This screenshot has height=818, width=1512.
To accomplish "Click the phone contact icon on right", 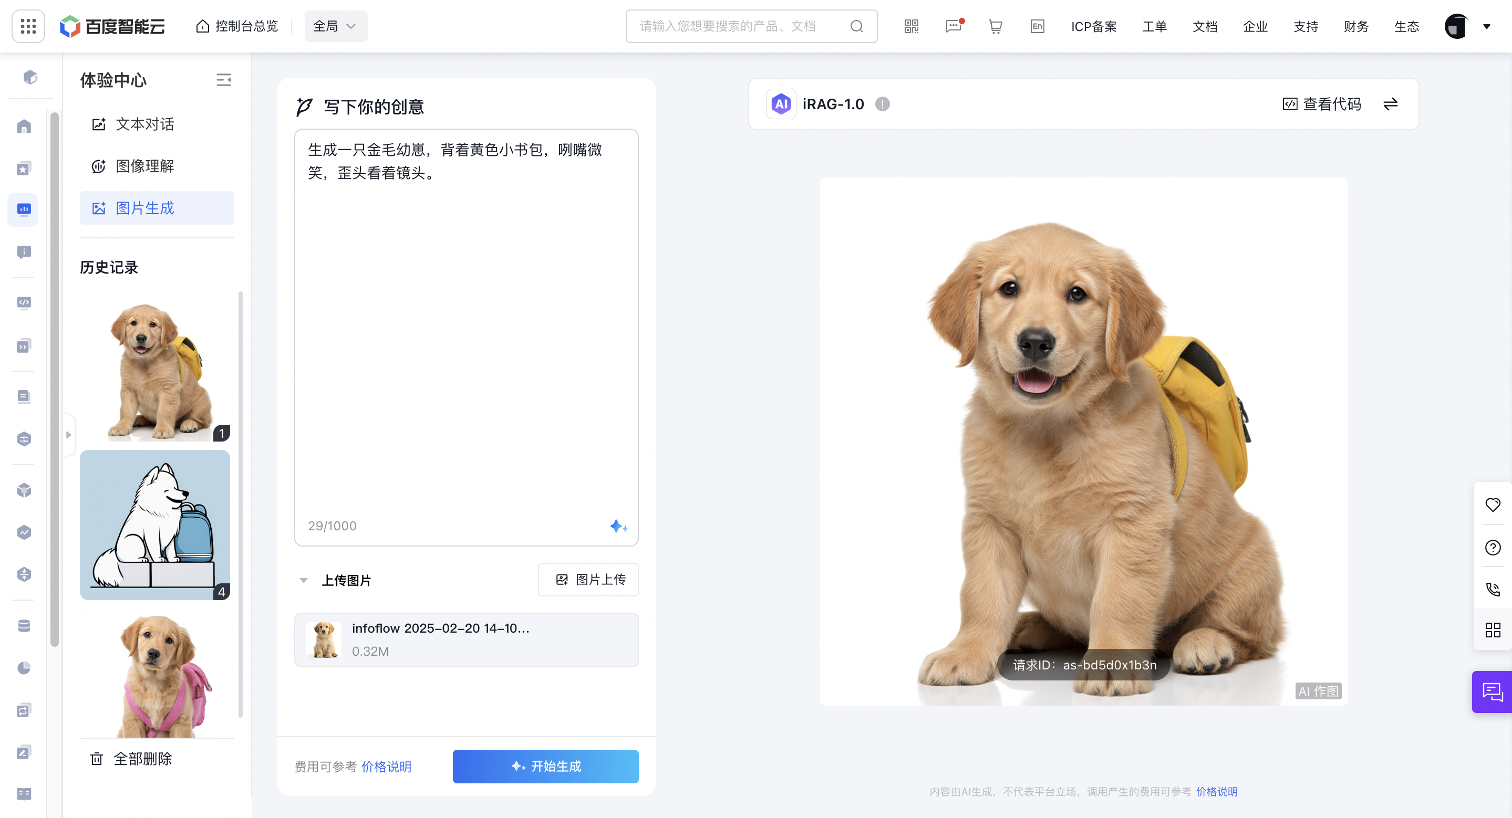I will pos(1493,588).
